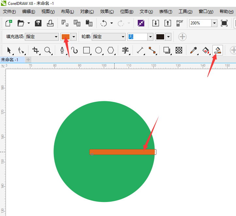The image size is (236, 216).
Task: Select the Pick arrow tool
Action: pos(9,50)
